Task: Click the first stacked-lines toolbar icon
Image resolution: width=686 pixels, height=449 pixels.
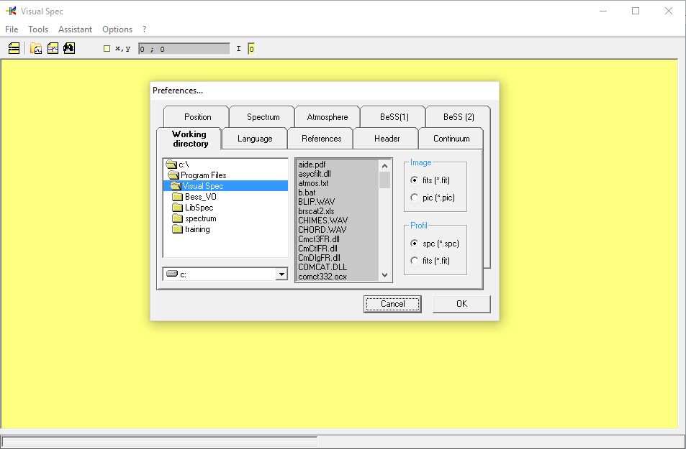Action: [x=15, y=47]
